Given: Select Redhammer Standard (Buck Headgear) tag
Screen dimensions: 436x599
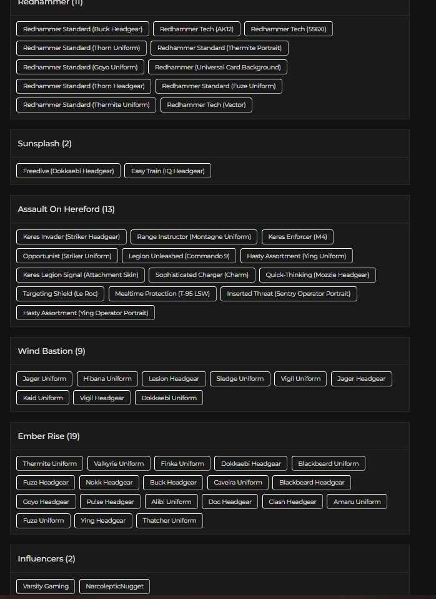Looking at the screenshot, I should click(83, 29).
